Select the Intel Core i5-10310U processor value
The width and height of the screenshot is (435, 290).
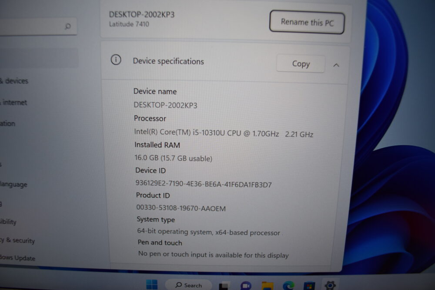pos(224,133)
